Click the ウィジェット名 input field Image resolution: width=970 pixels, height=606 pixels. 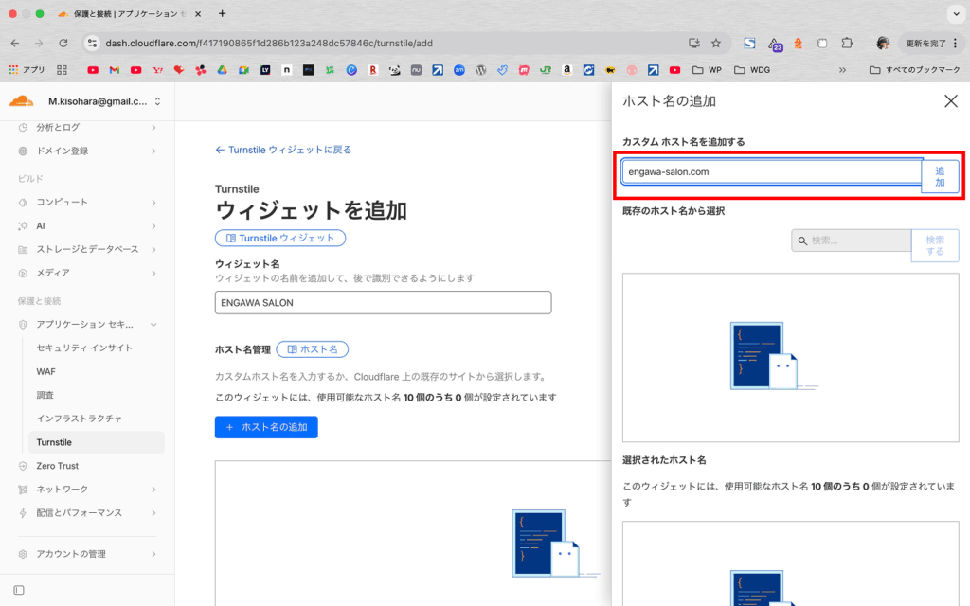tap(383, 302)
